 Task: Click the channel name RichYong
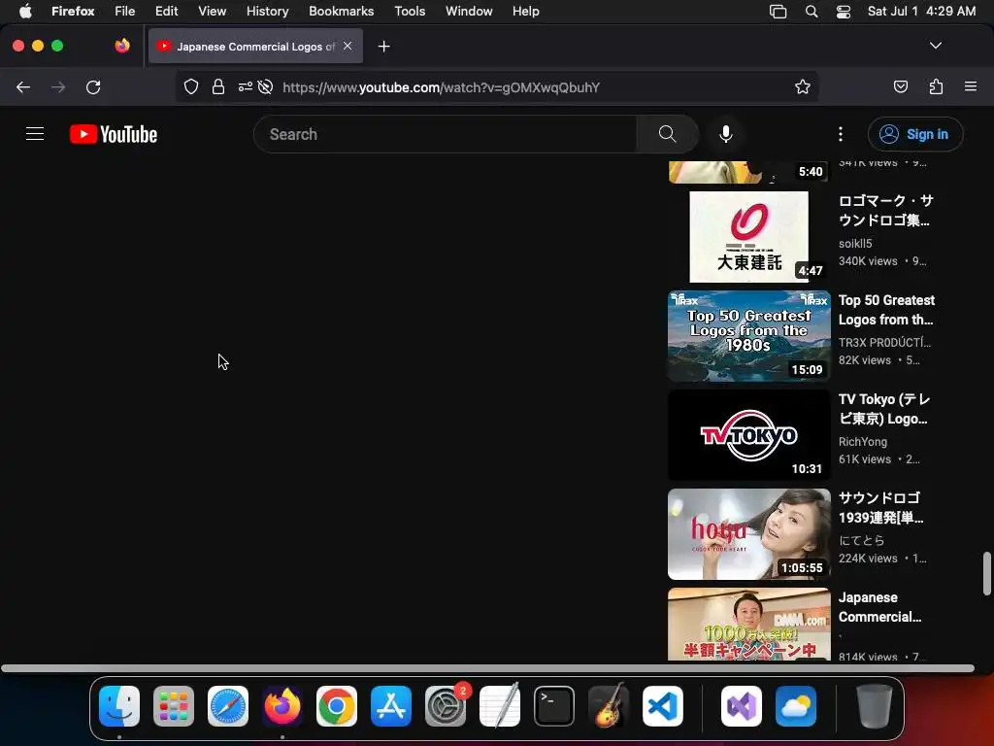(x=863, y=442)
